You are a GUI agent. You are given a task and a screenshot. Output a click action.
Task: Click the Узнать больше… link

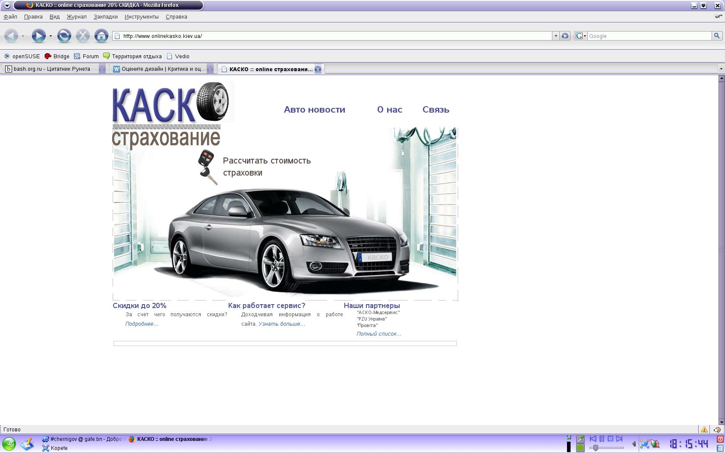[x=282, y=324]
